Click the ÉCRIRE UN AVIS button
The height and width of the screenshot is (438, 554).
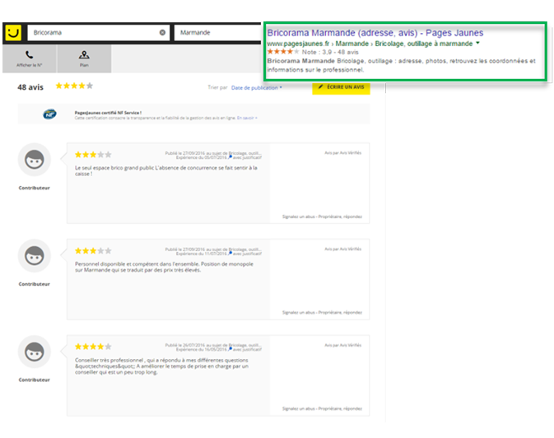pyautogui.click(x=341, y=87)
